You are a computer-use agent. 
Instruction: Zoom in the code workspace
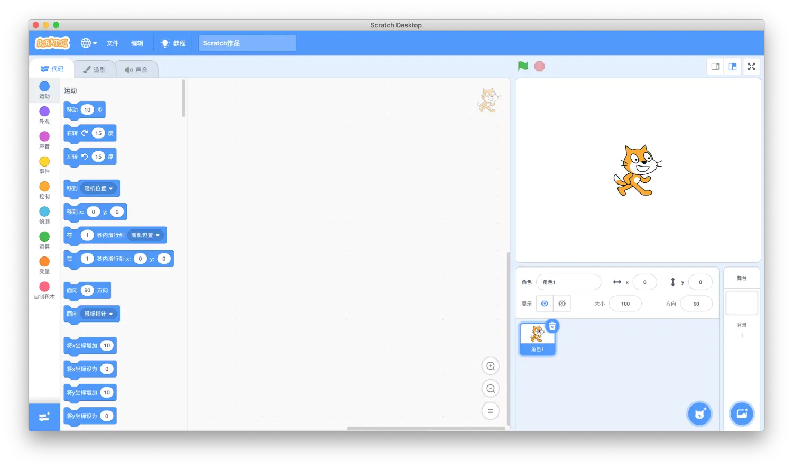click(491, 366)
